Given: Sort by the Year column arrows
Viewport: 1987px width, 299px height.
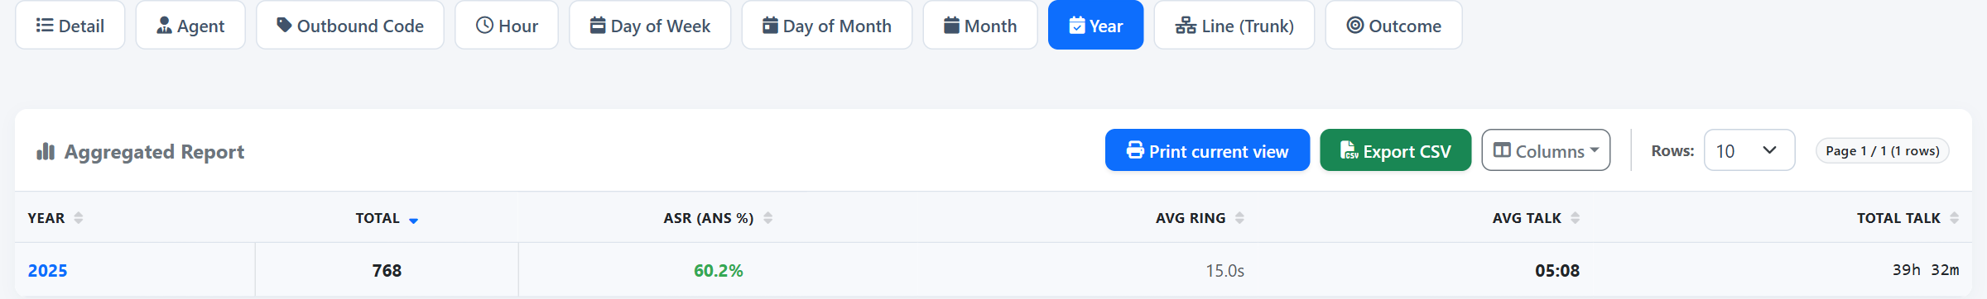Looking at the screenshot, I should pyautogui.click(x=79, y=218).
